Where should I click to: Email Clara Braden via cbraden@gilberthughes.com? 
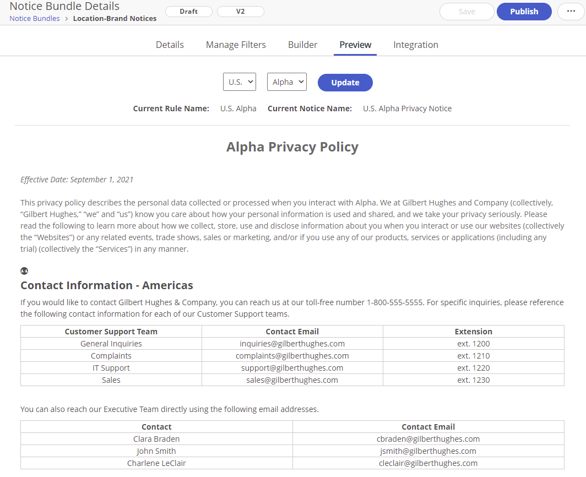pos(428,438)
